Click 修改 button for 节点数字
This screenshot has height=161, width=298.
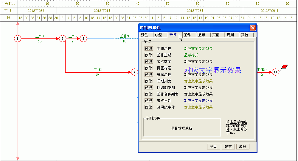click(x=148, y=62)
